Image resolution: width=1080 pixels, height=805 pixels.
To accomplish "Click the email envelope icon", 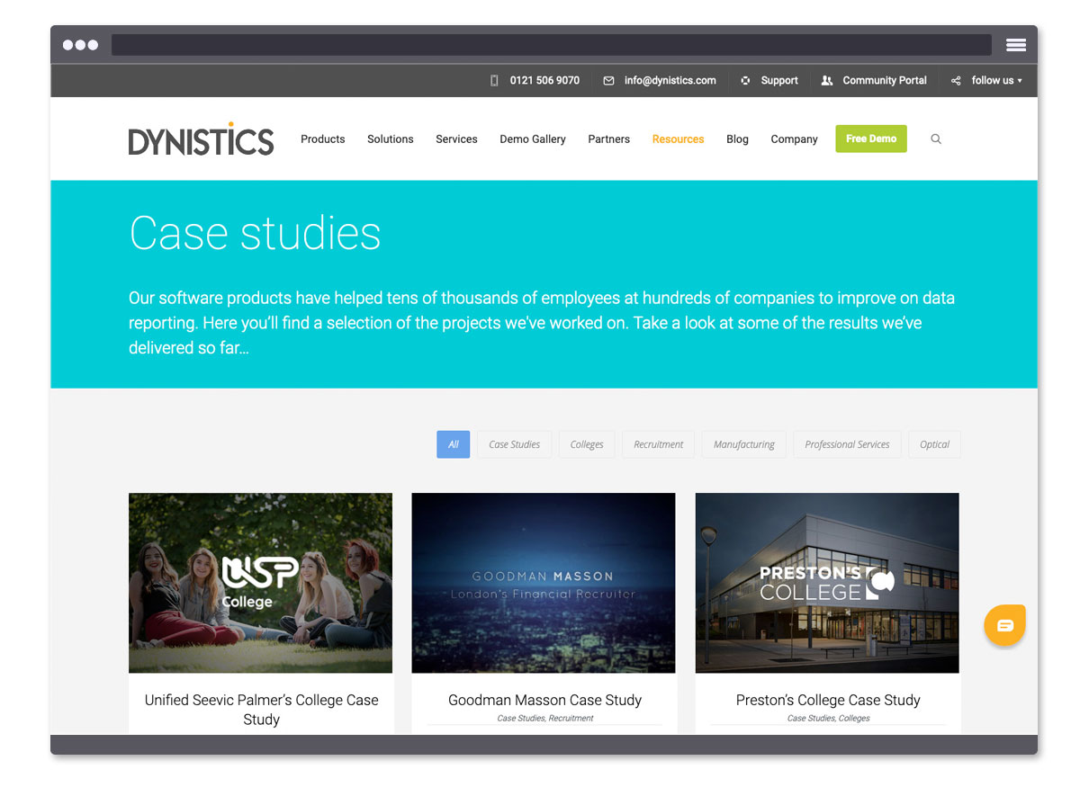I will pyautogui.click(x=608, y=81).
